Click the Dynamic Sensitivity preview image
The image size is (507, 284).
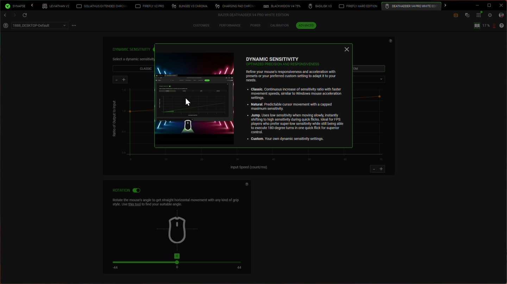[194, 98]
